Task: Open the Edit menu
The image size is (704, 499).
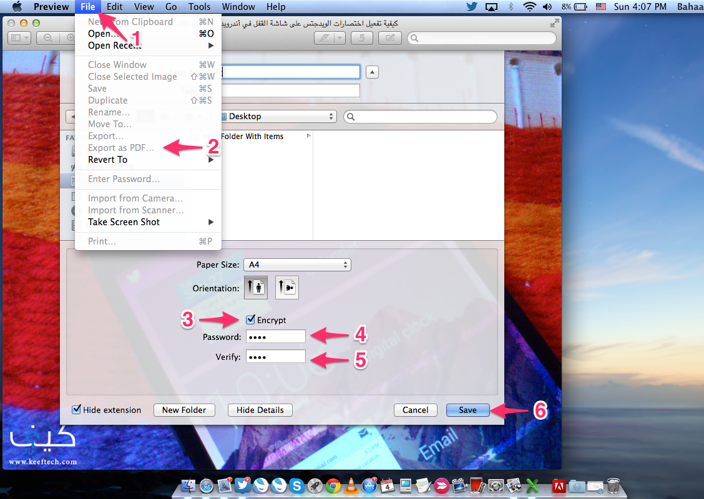Action: [x=114, y=7]
